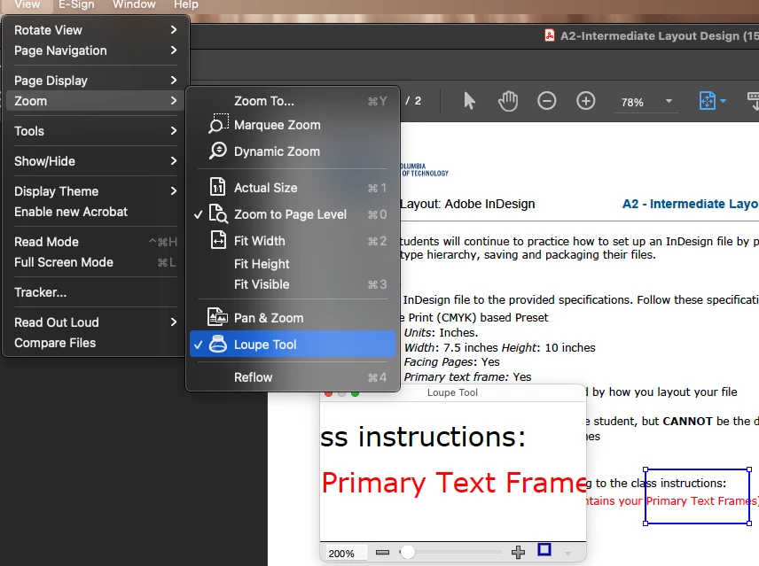Increase Loupe magnification with plus icon

click(518, 552)
